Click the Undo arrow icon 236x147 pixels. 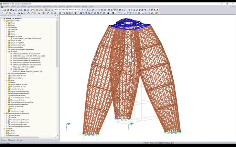(x=25, y=10)
